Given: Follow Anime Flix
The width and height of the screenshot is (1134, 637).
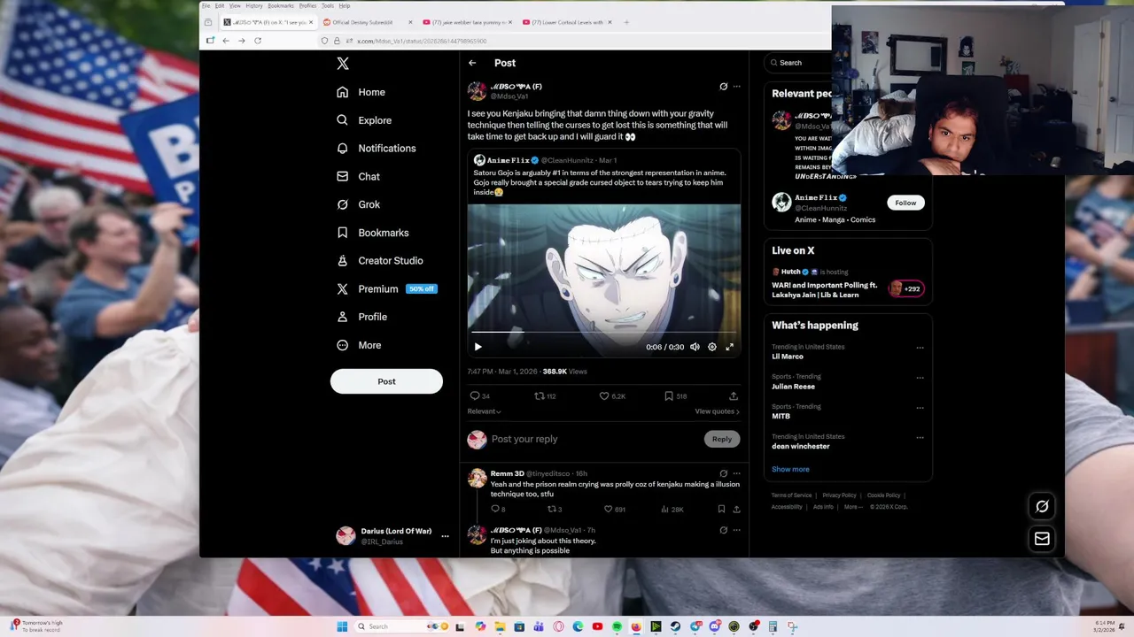Looking at the screenshot, I should pyautogui.click(x=905, y=203).
